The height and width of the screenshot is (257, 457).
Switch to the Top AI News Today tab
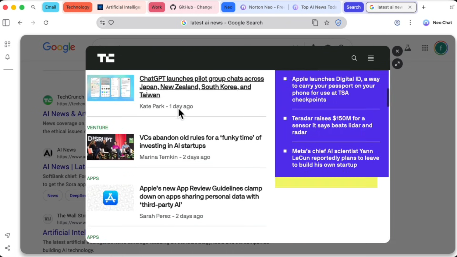(x=315, y=7)
